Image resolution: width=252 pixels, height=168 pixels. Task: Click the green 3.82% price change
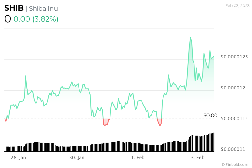36,19
